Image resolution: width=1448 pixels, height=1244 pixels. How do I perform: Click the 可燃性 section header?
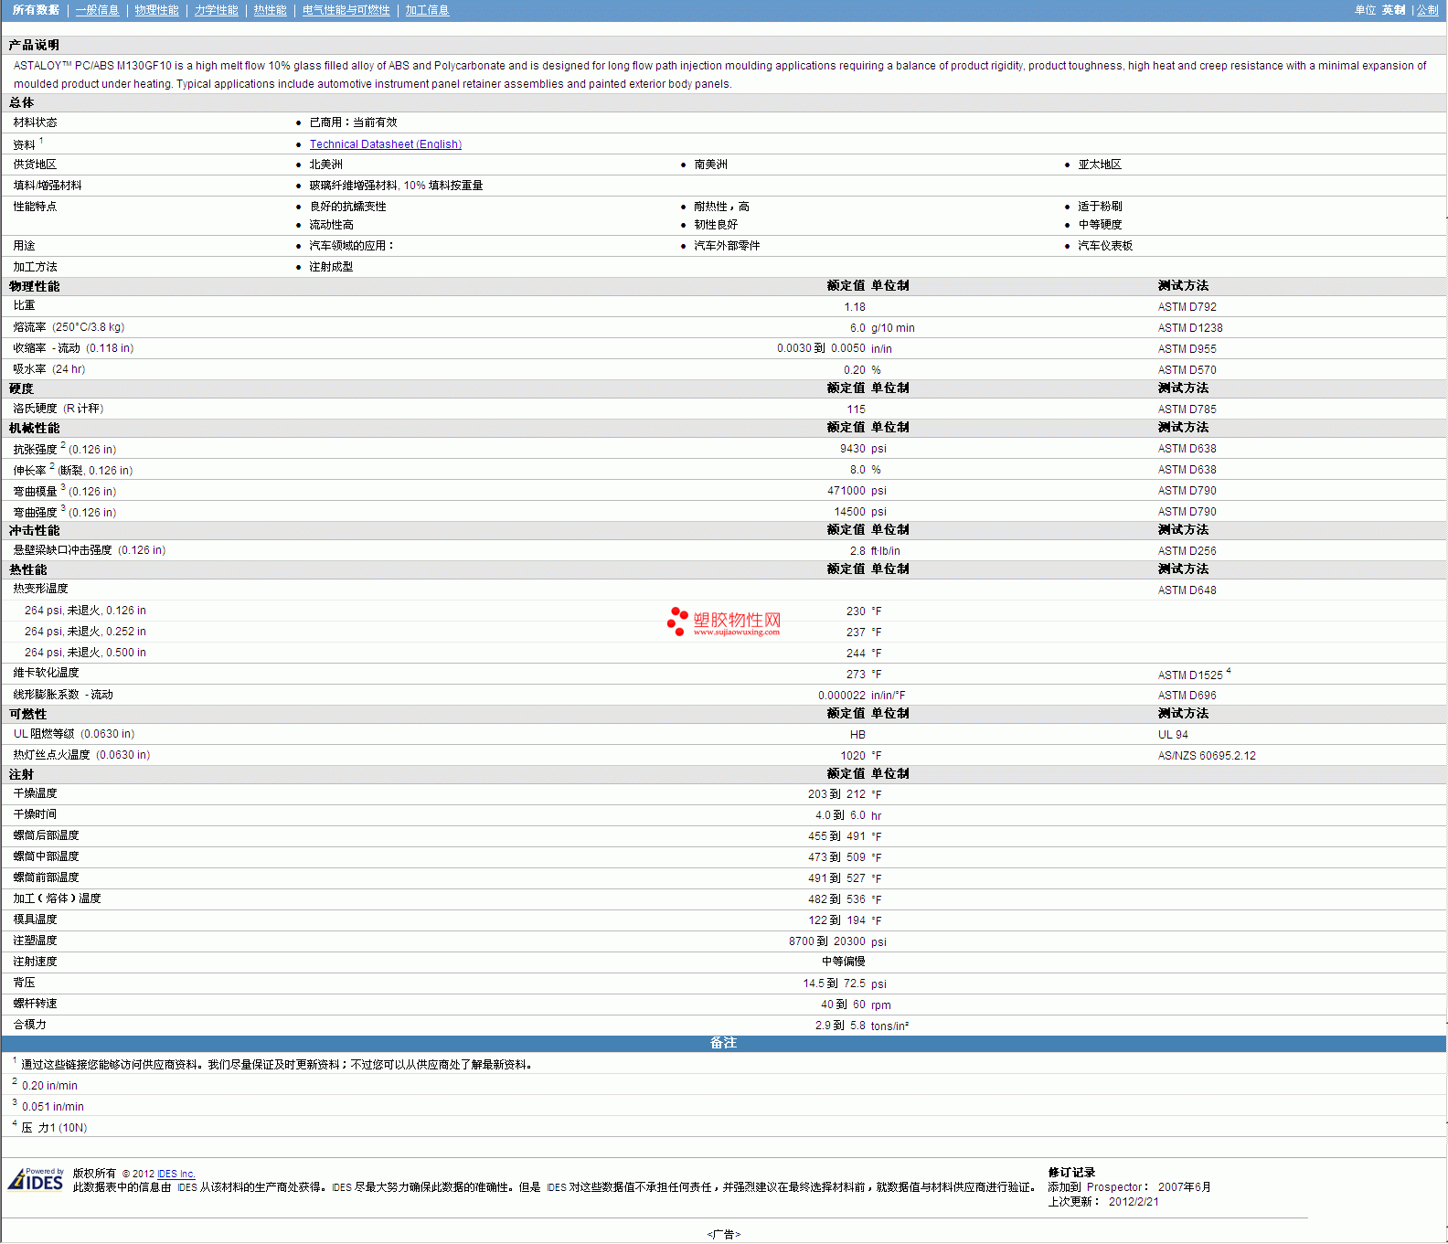pyautogui.click(x=28, y=714)
